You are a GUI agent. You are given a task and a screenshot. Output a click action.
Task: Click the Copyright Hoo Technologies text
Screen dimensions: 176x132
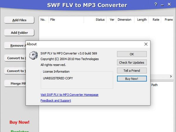(70, 59)
